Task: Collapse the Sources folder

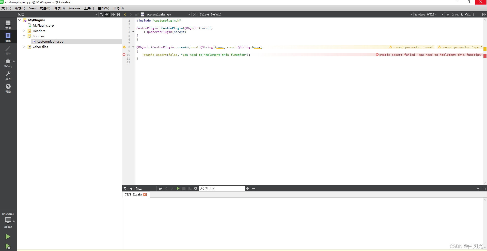Action: (x=24, y=36)
